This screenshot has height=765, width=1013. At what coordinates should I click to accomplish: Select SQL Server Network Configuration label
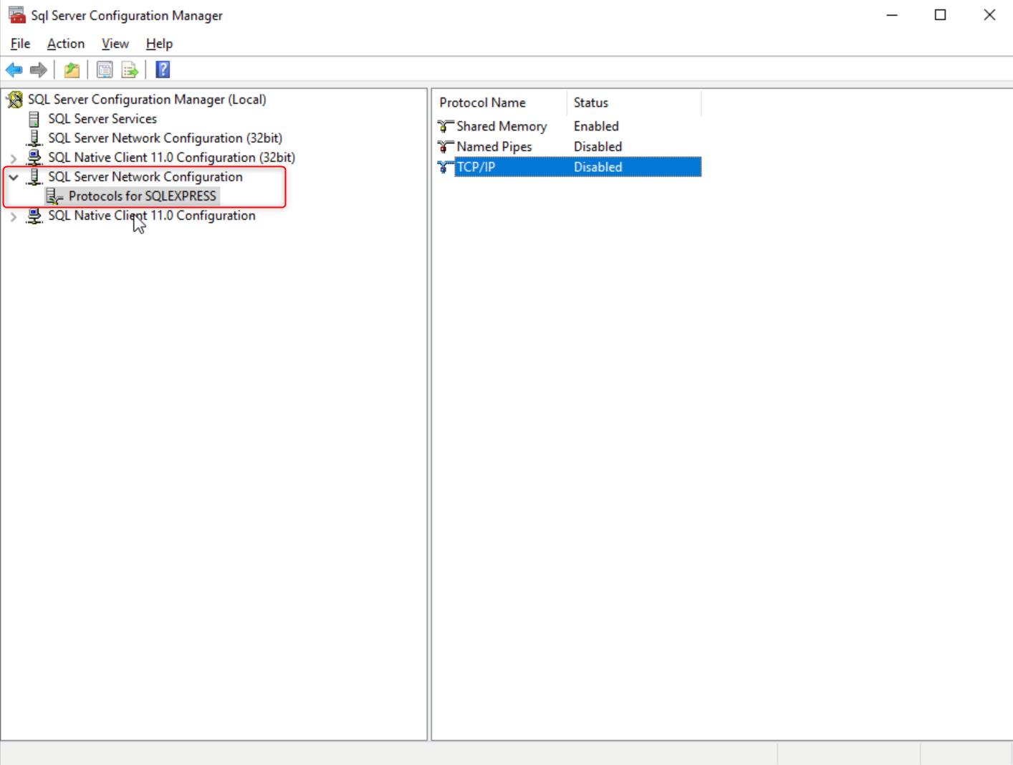(x=145, y=177)
